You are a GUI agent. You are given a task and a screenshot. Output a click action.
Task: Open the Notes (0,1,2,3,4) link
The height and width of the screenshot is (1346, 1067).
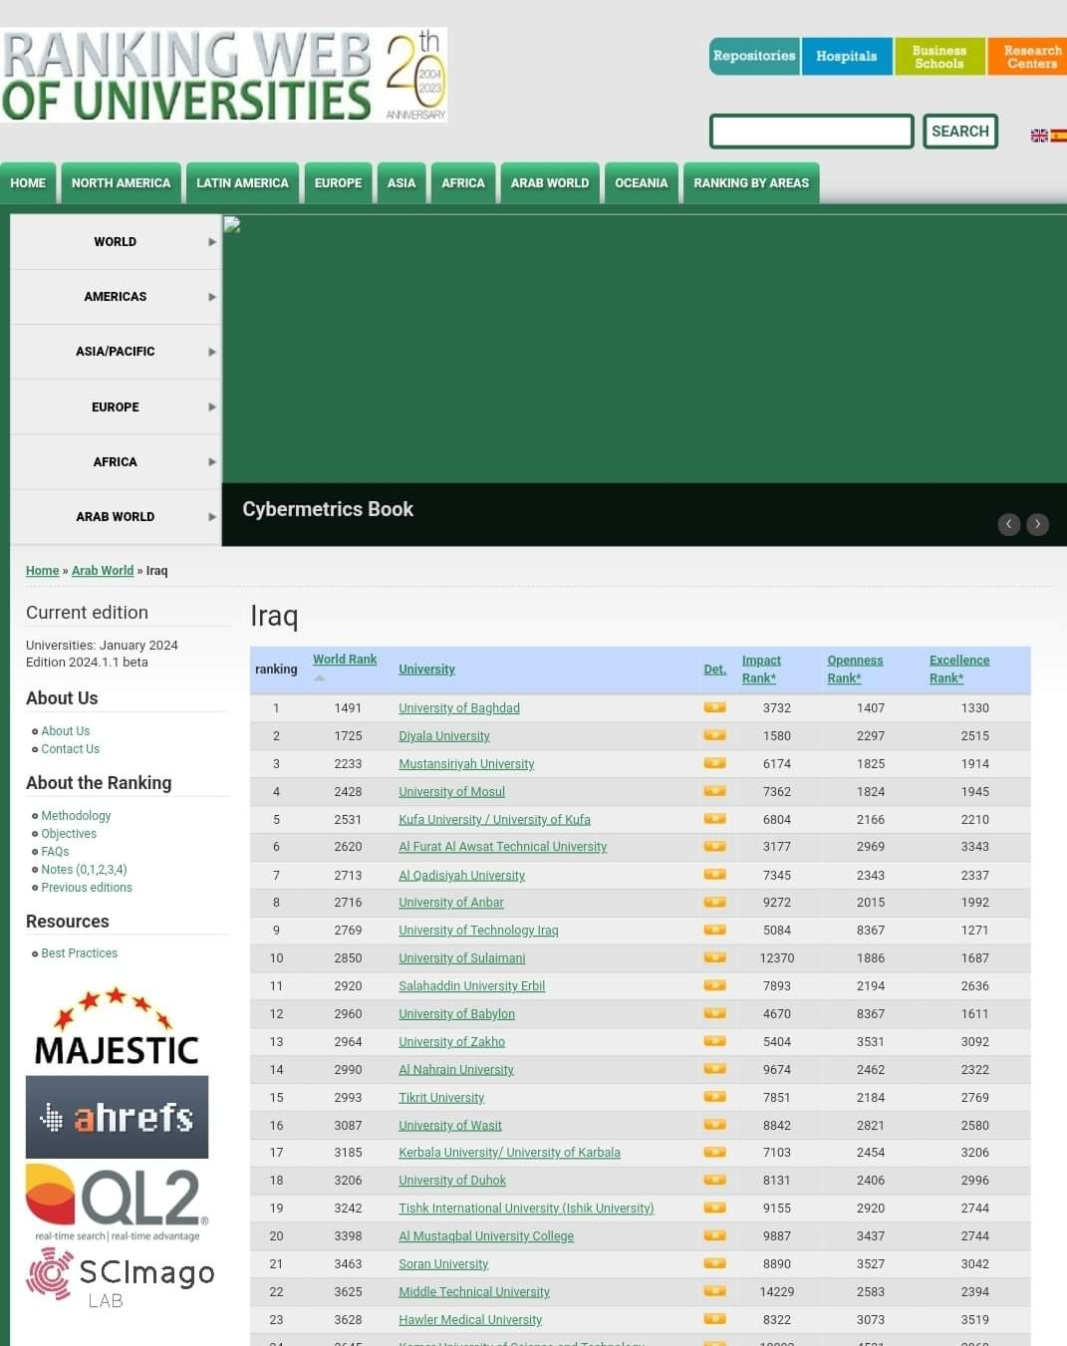(x=84, y=869)
